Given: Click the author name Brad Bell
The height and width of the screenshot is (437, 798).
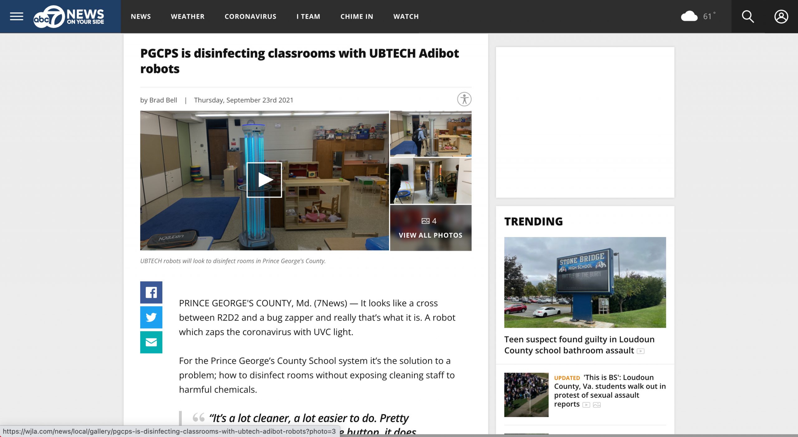Looking at the screenshot, I should [163, 100].
